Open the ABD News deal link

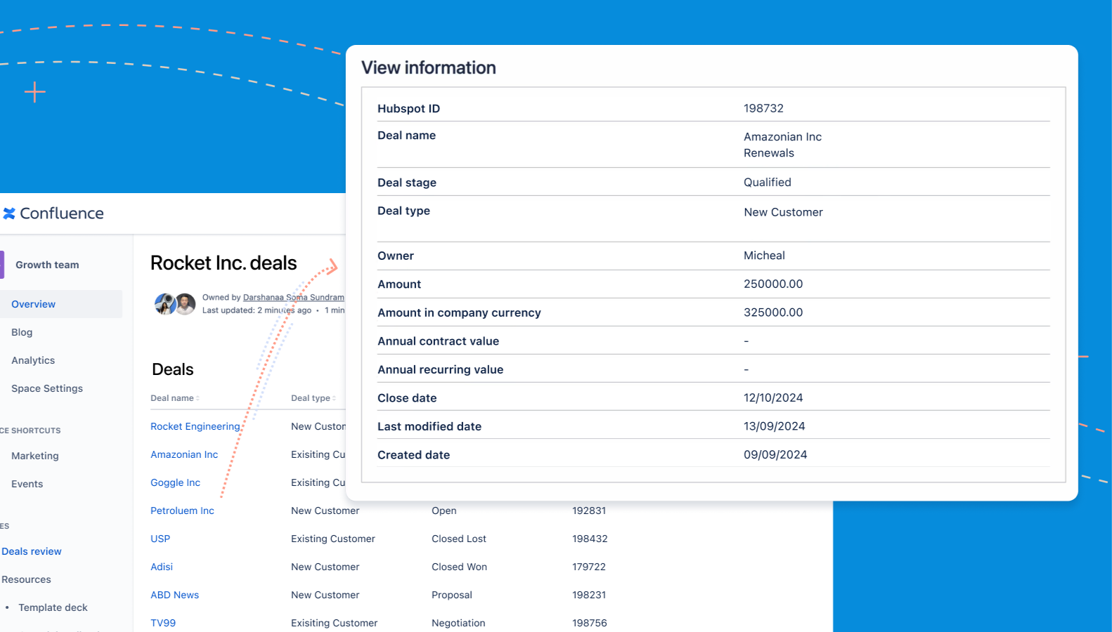(175, 595)
